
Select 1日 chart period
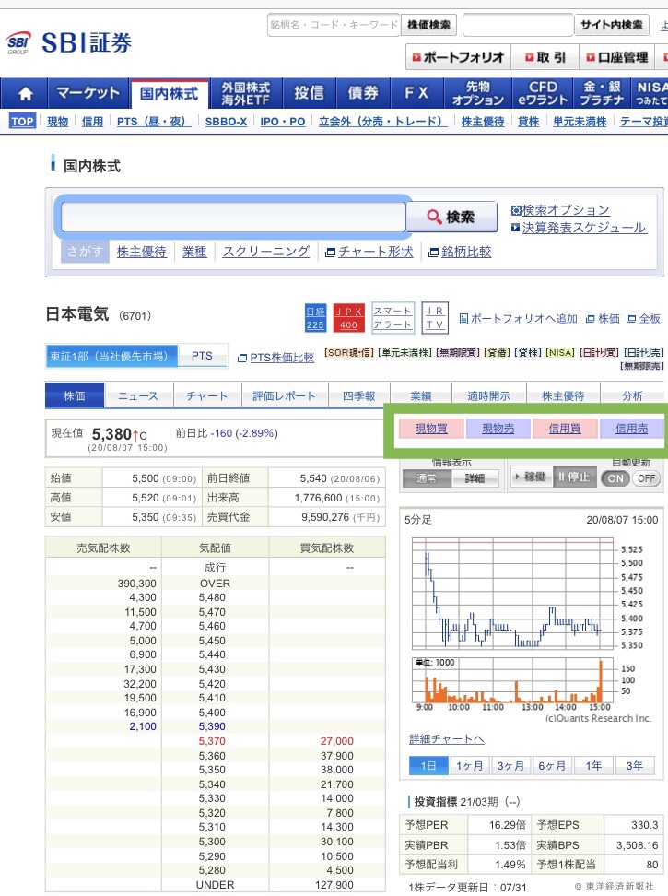[x=428, y=766]
